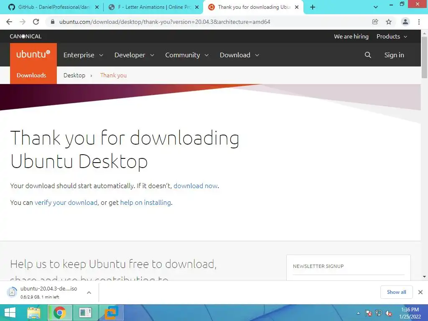Click the search magnifier on the Ubuntu site

368,55
